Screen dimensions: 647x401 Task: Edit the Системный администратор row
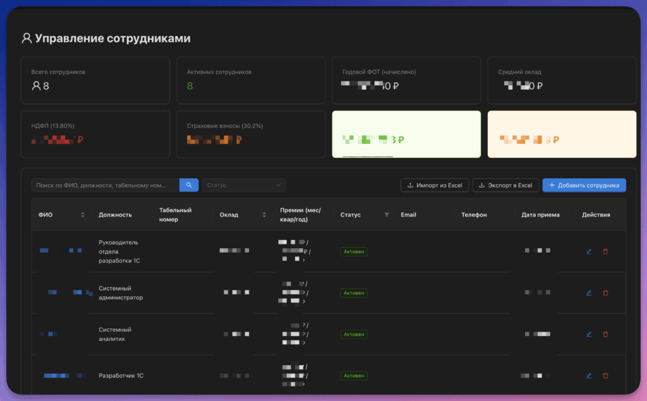pos(589,293)
